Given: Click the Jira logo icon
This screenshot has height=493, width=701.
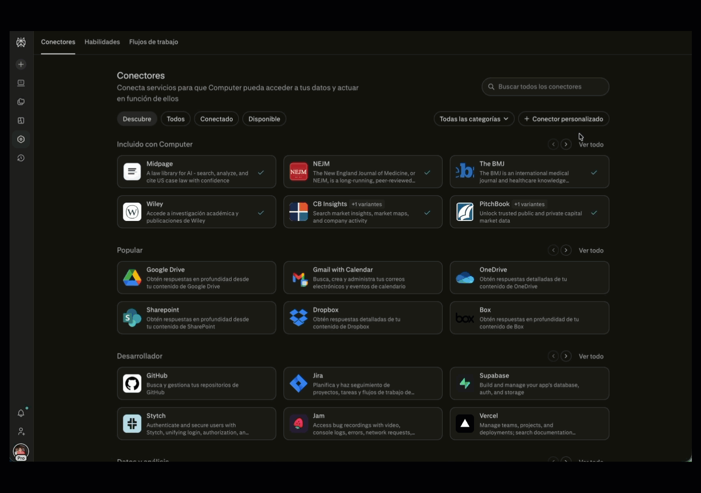Looking at the screenshot, I should coord(299,383).
